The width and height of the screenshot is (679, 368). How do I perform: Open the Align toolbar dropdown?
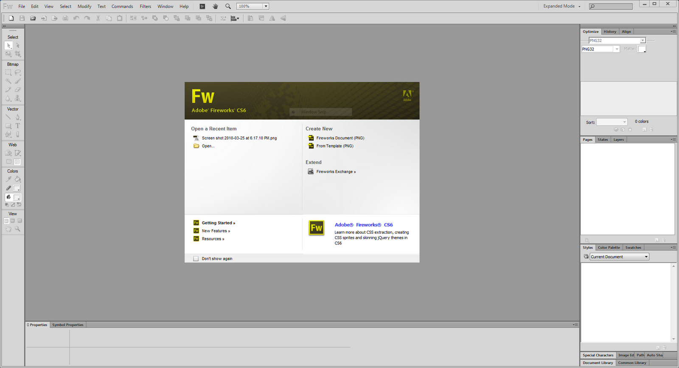point(235,18)
